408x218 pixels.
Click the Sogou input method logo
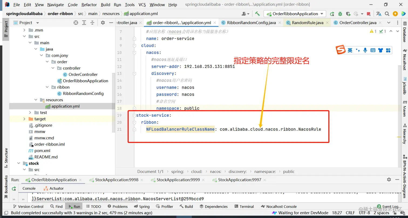coord(341,50)
